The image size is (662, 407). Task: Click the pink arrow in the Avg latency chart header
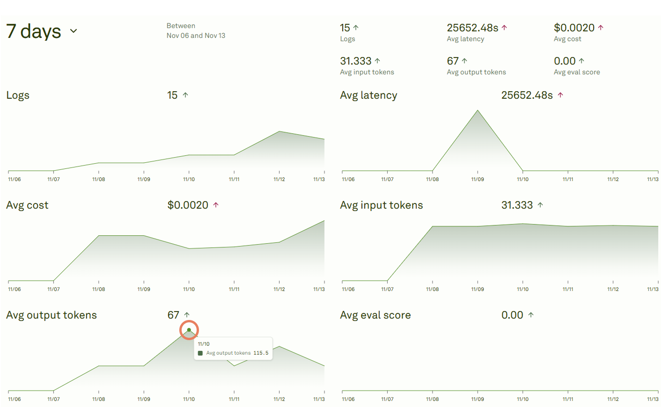(x=560, y=94)
